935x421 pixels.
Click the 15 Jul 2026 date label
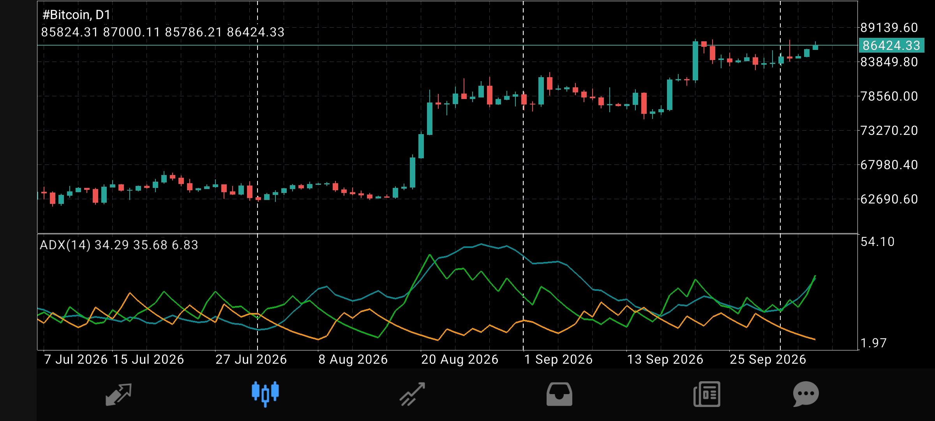[x=148, y=359]
